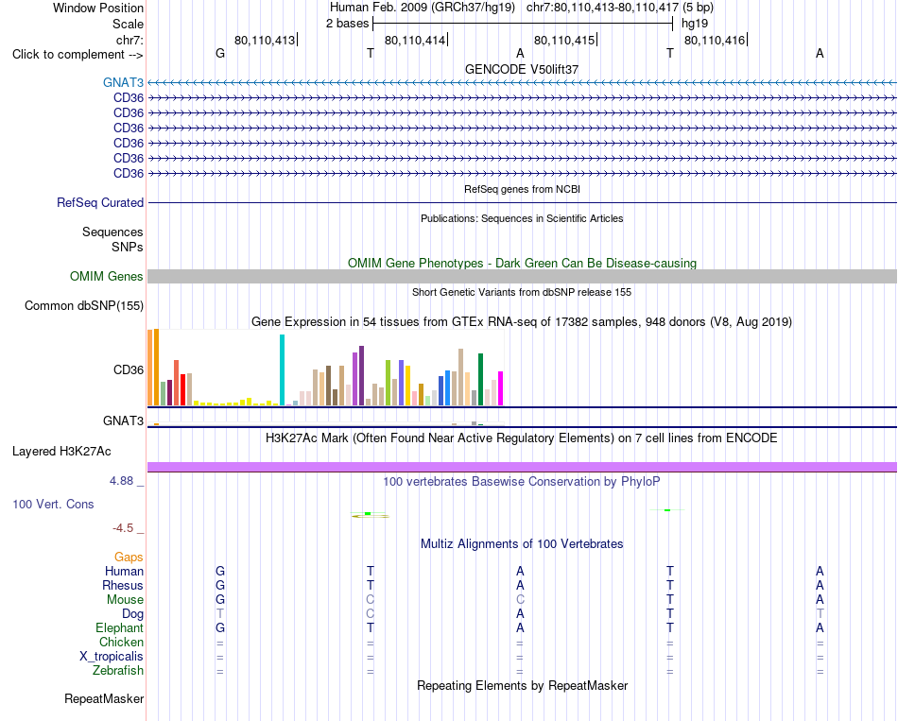Click the magenta last bar in CD36 GTEx chart
The width and height of the screenshot is (898, 721).
pos(501,388)
